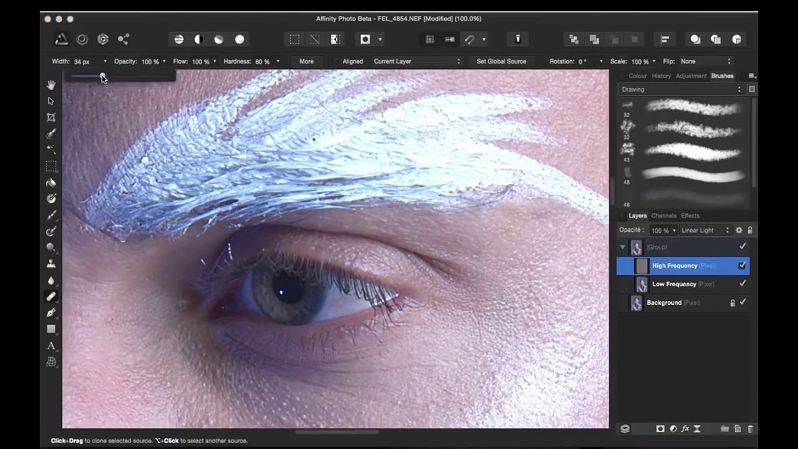Select the Gradient tool
This screenshot has height=449, width=798.
[51, 199]
